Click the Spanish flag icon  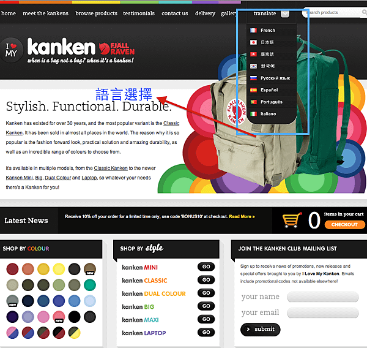tap(253, 90)
